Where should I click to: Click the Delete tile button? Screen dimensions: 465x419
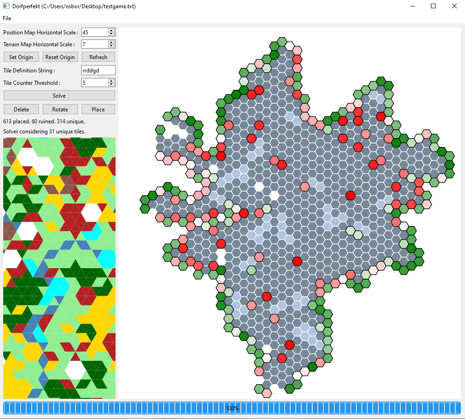(x=21, y=110)
